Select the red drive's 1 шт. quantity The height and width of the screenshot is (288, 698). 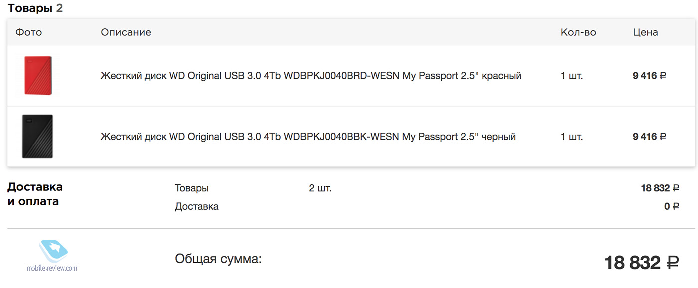pyautogui.click(x=572, y=76)
